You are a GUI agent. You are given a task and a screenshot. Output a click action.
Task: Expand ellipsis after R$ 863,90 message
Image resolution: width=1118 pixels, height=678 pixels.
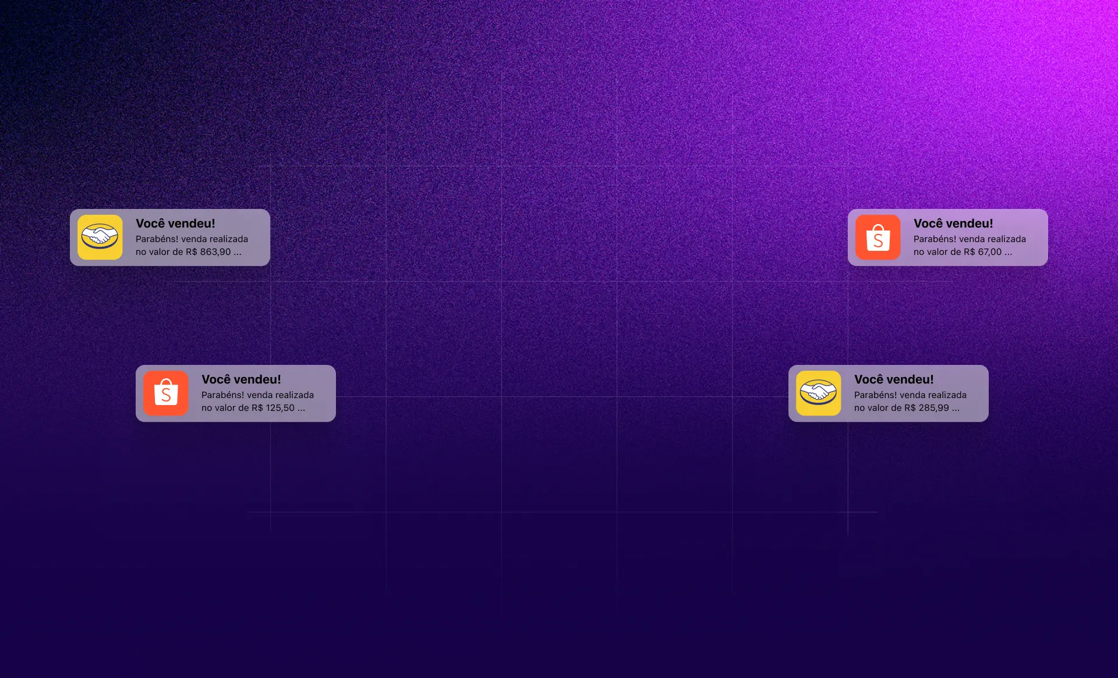click(238, 253)
